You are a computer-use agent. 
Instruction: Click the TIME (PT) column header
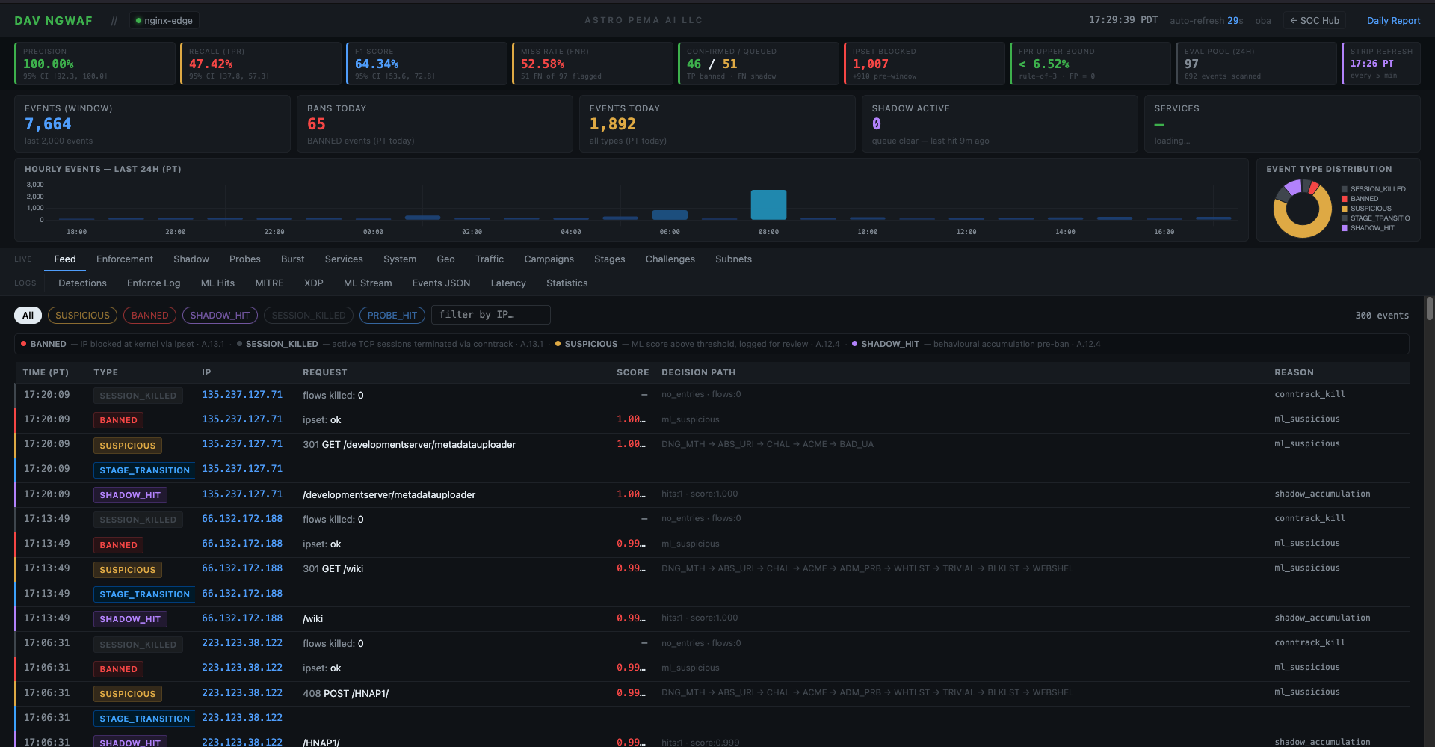tap(46, 372)
